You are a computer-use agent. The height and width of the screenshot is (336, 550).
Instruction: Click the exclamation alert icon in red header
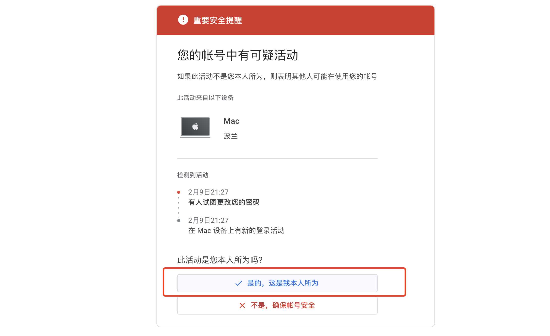(183, 20)
